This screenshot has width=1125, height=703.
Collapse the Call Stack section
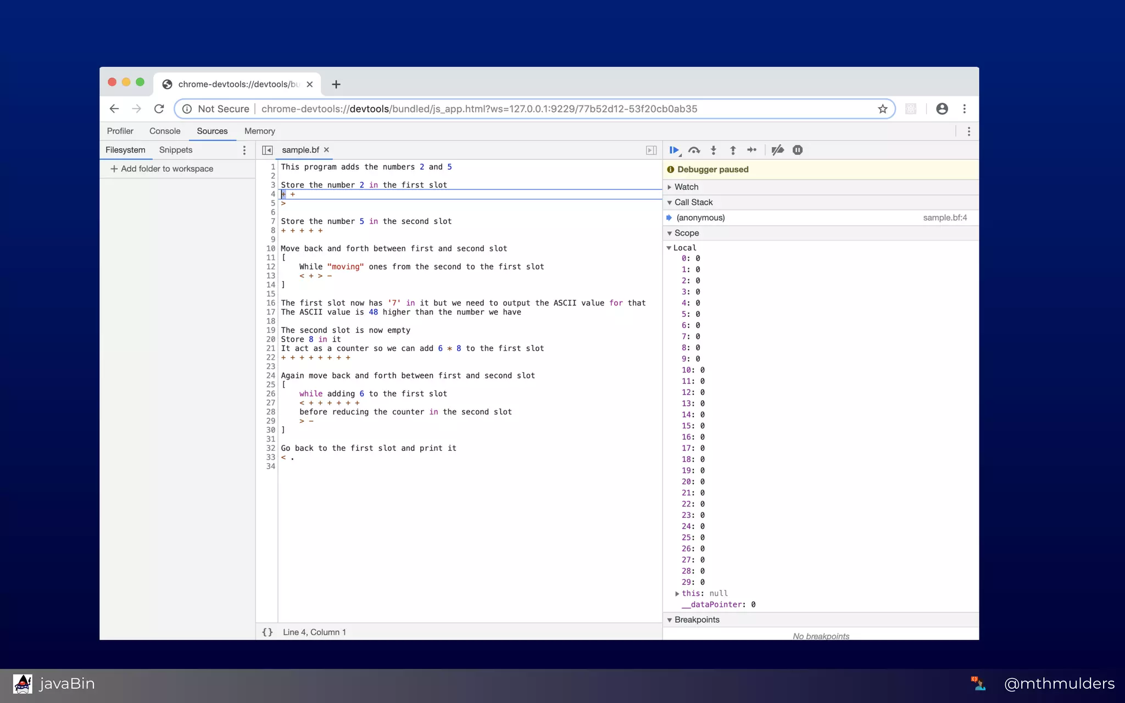[693, 202]
